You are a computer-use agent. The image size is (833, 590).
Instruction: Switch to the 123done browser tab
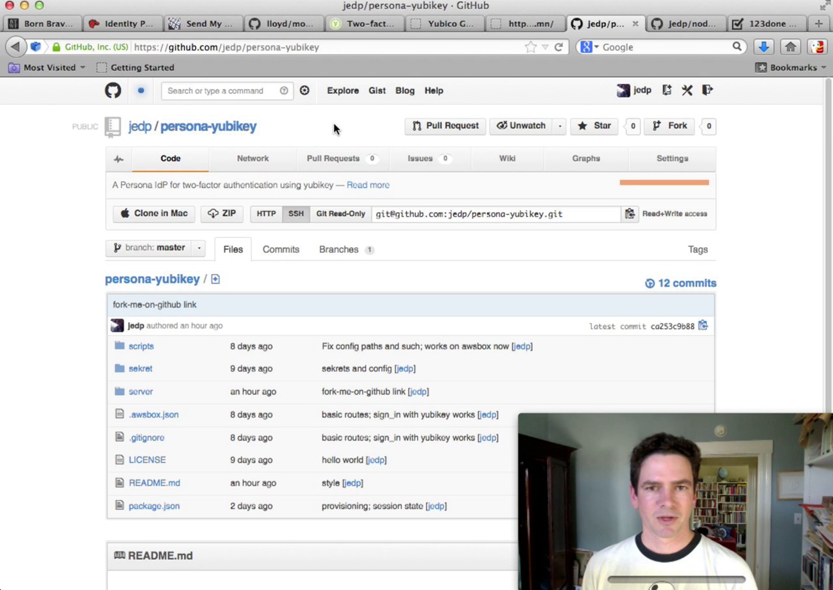click(767, 24)
